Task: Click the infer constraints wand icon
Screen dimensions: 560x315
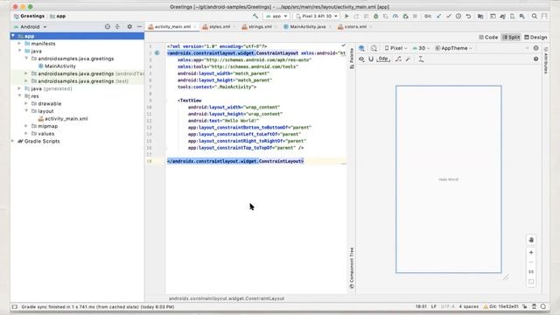Action: tap(409, 59)
